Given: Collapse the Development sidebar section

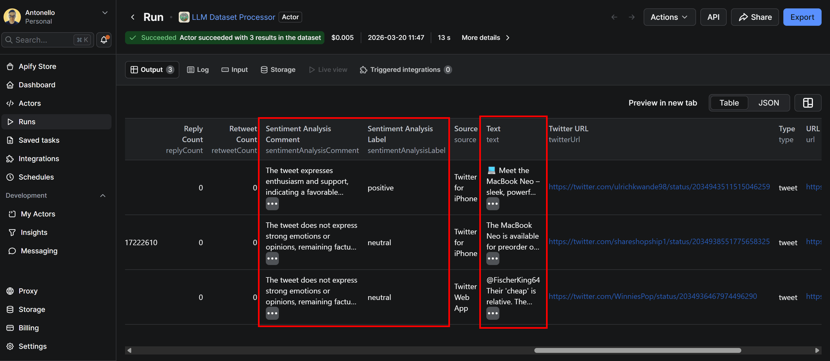Looking at the screenshot, I should [x=103, y=195].
